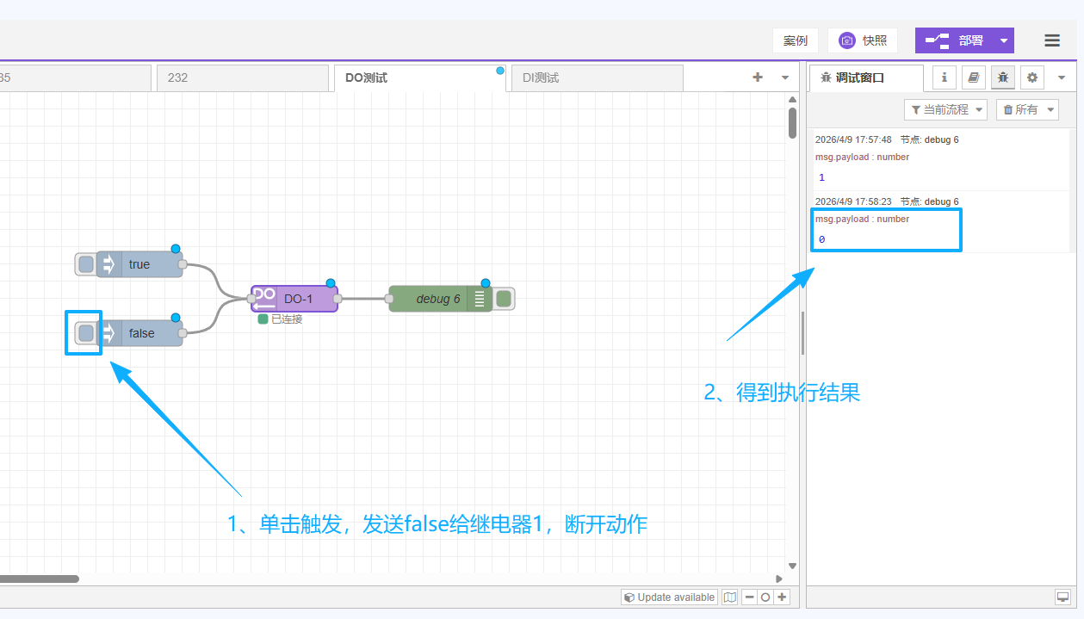Viewport: 1084px width, 619px height.
Task: Open the info sidebar tab
Action: coord(945,77)
